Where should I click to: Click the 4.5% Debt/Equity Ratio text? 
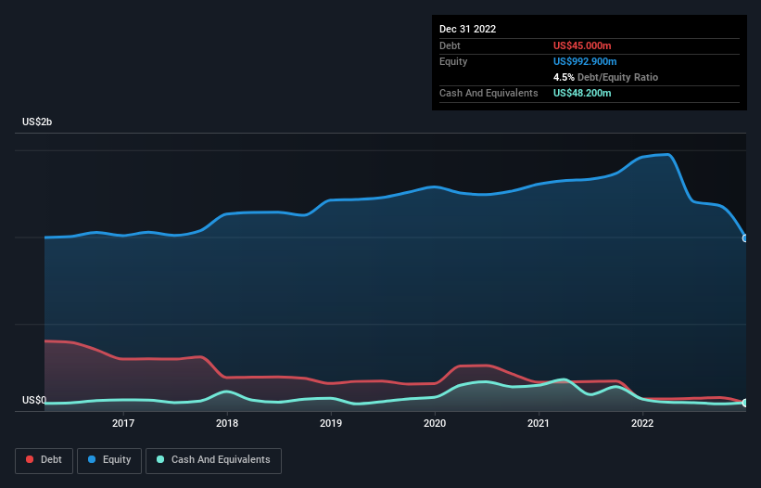[605, 77]
